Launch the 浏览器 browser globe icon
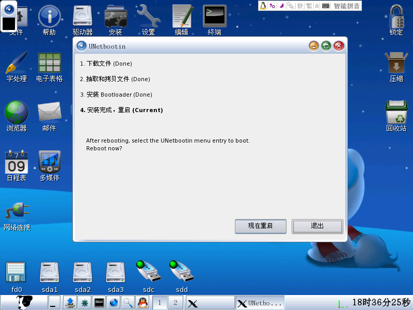413x310 pixels. pyautogui.click(x=17, y=116)
